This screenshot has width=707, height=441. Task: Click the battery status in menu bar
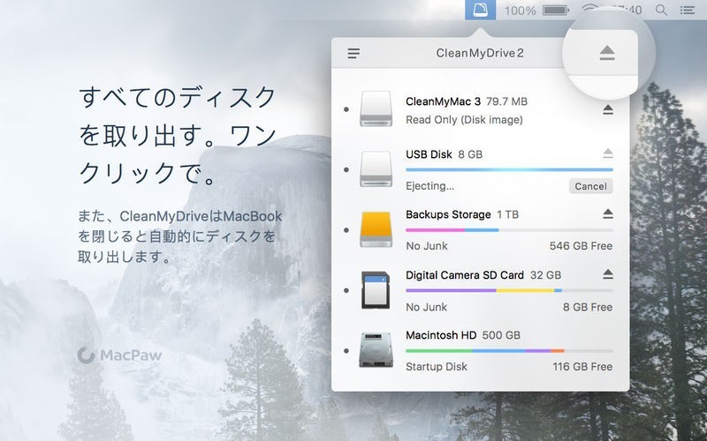point(555,10)
